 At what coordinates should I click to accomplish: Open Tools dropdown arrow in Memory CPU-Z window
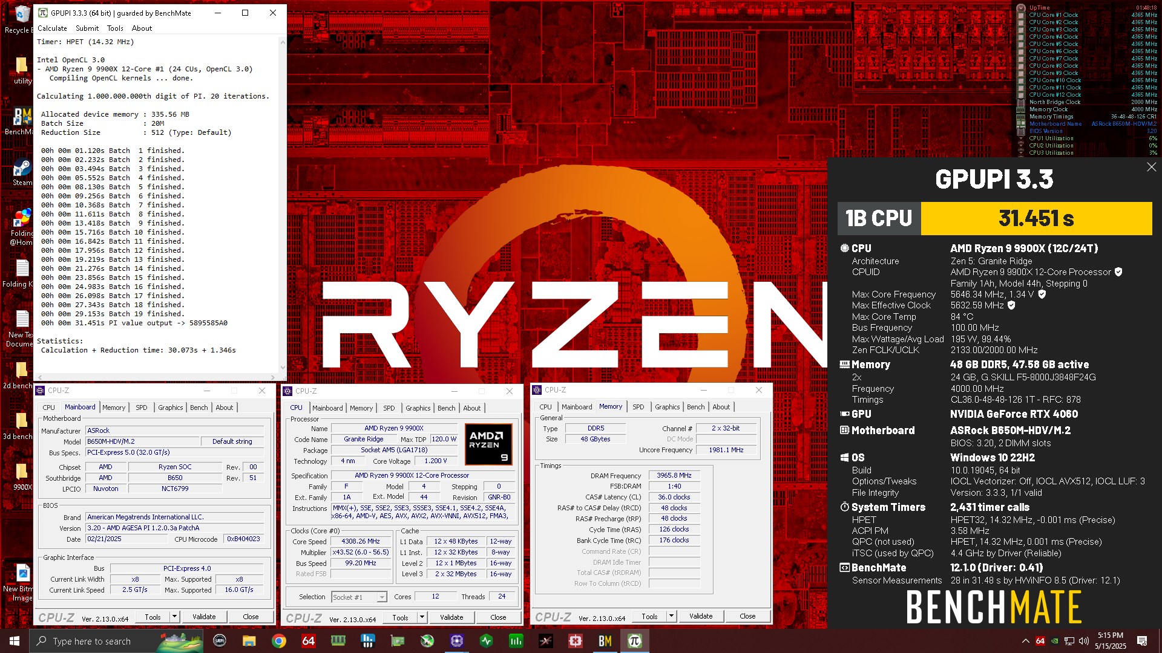coord(671,616)
